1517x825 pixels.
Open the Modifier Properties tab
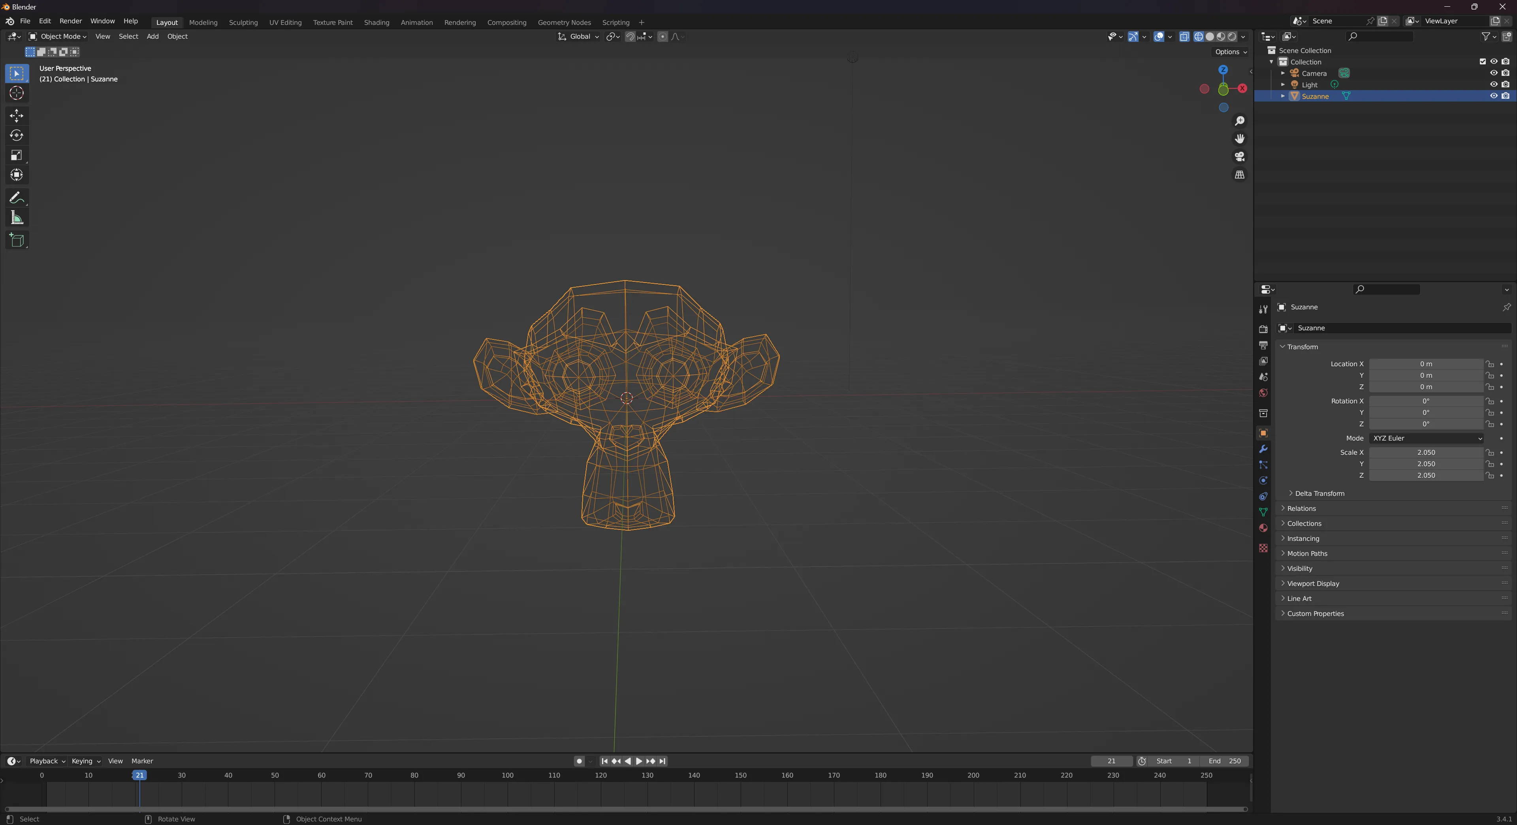coord(1263,449)
